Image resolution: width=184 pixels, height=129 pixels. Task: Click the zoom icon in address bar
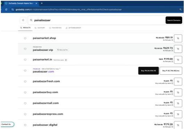coord(181,9)
